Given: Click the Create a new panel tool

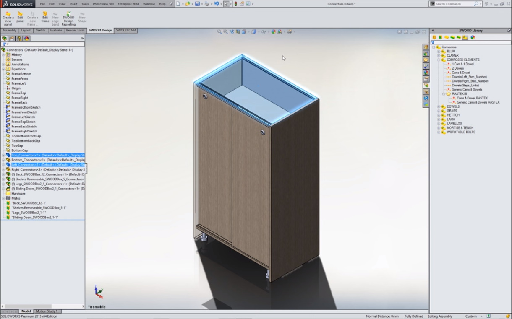Looking at the screenshot, I should click(x=8, y=18).
